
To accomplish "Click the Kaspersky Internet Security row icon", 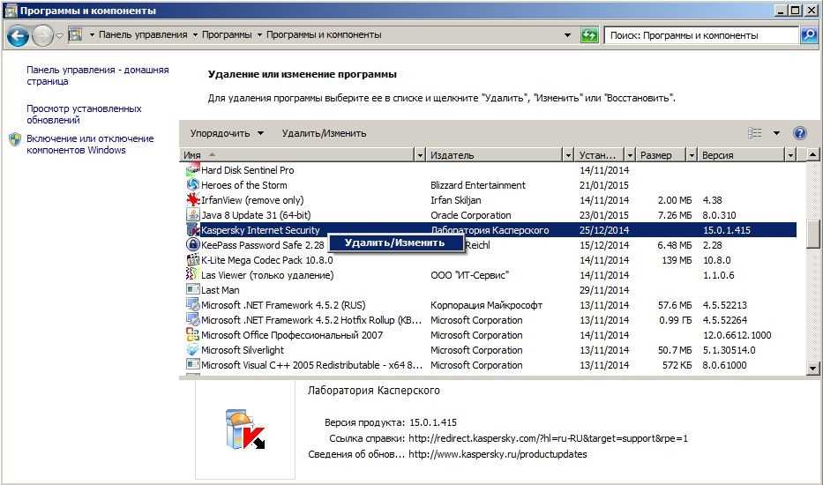I will (x=192, y=230).
